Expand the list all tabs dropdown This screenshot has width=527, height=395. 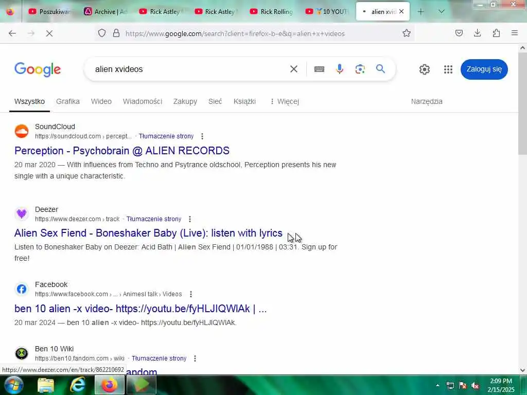tap(442, 11)
